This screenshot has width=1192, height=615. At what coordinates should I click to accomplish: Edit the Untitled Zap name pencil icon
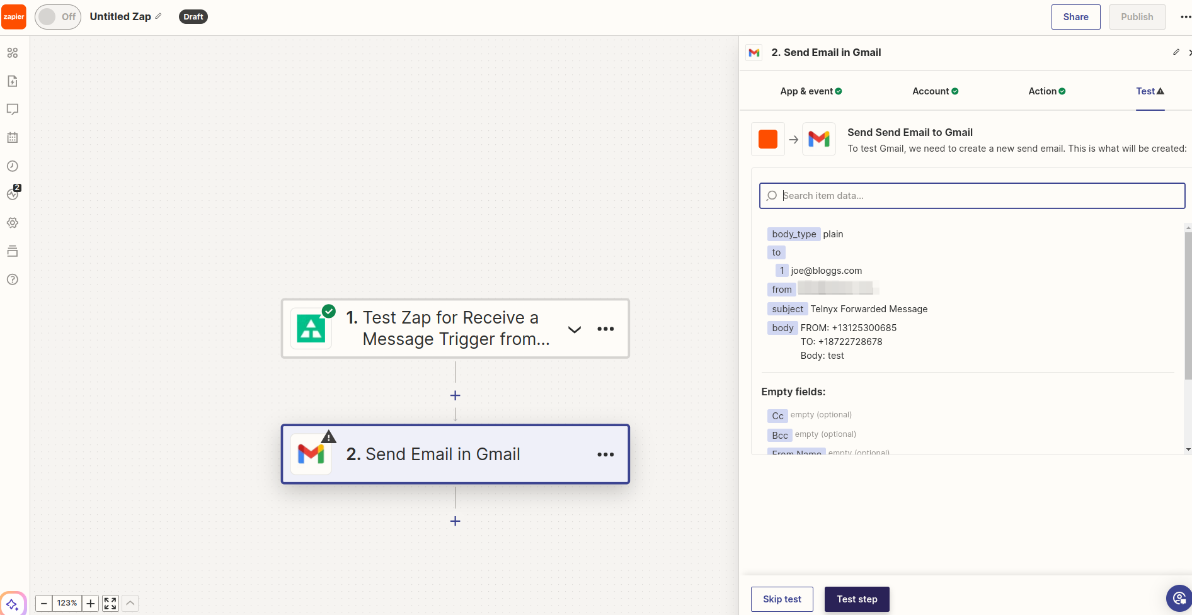tap(158, 16)
